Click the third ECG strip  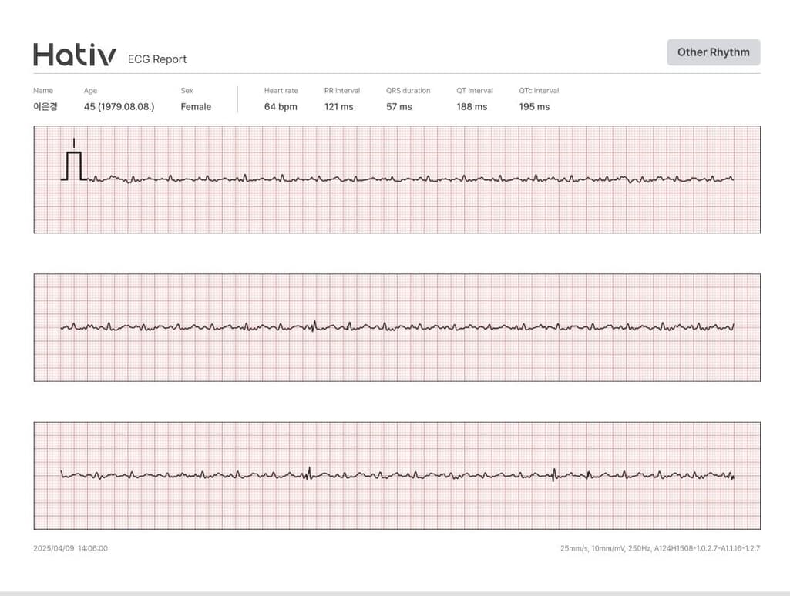point(397,475)
